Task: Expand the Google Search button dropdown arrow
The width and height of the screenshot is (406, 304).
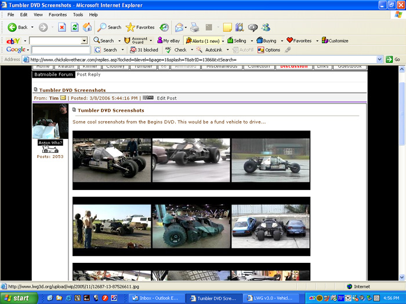Action: pyautogui.click(x=123, y=50)
